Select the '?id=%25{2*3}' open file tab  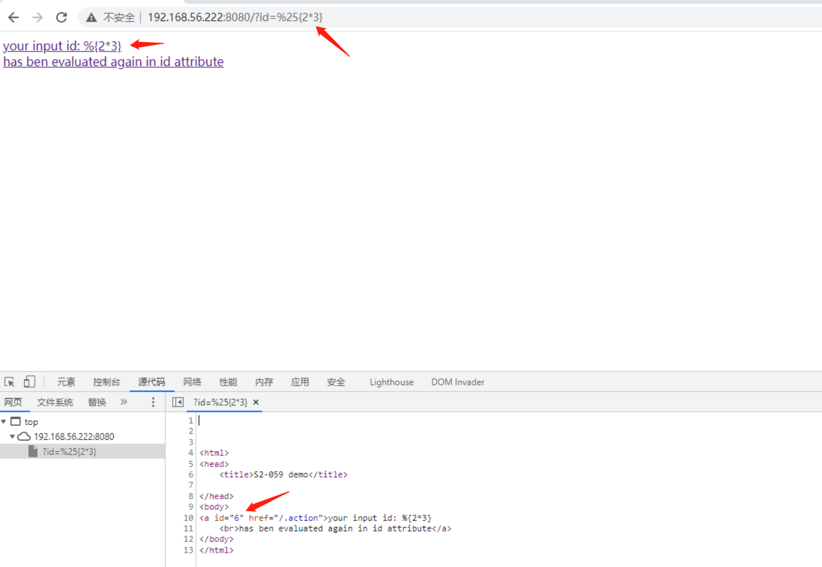(x=220, y=402)
